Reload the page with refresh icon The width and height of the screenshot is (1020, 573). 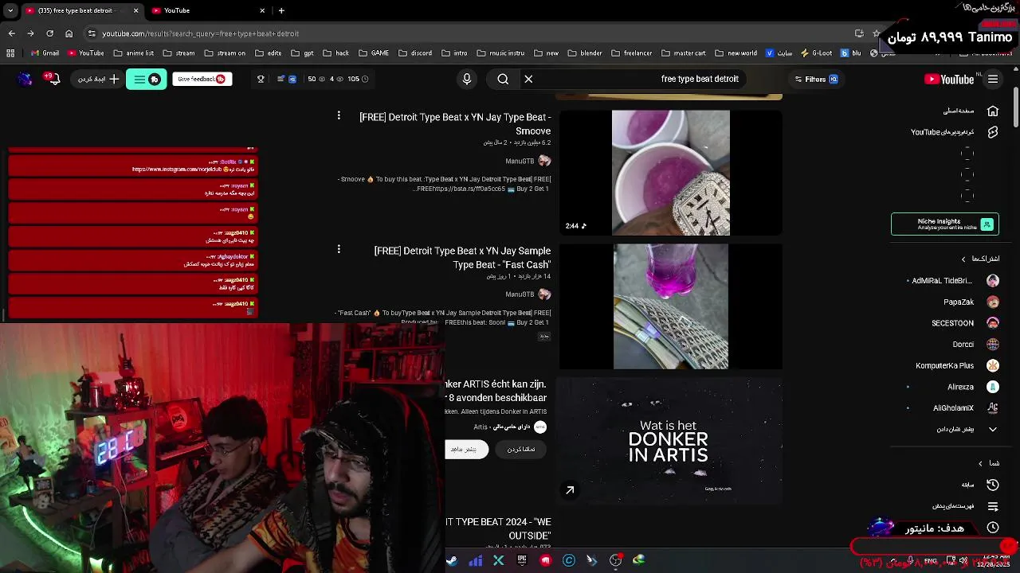tap(49, 33)
